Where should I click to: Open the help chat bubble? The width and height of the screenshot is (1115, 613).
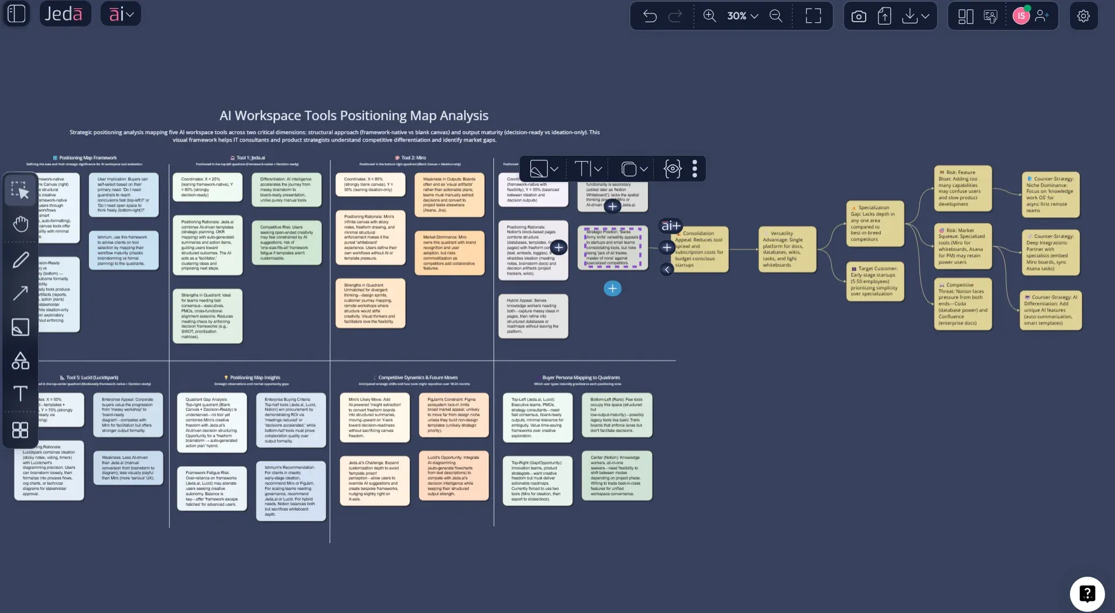(1086, 594)
